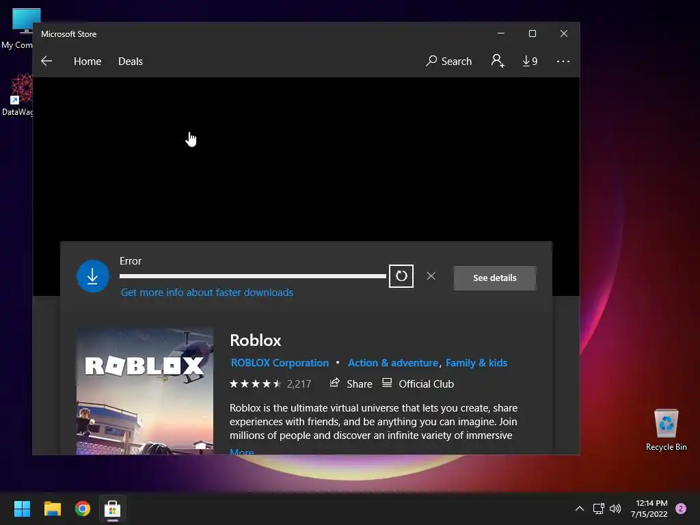Image resolution: width=700 pixels, height=525 pixels.
Task: Cancel the errored download with the X
Action: tap(431, 276)
